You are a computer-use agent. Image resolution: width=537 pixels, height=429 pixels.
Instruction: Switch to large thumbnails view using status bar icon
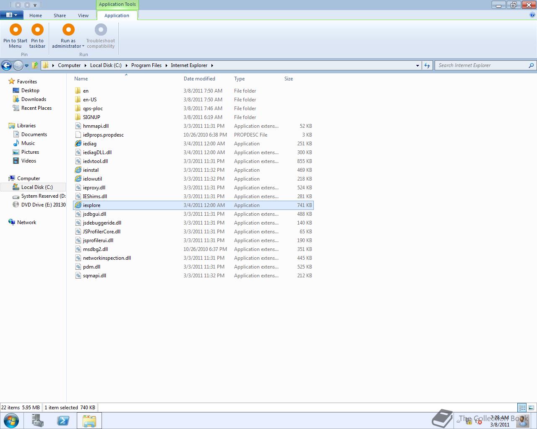click(531, 407)
